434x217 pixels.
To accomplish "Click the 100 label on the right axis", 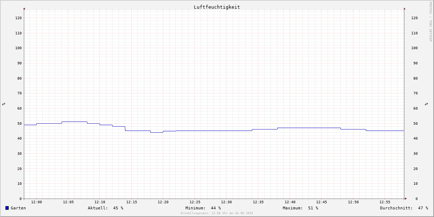I will point(414,48).
